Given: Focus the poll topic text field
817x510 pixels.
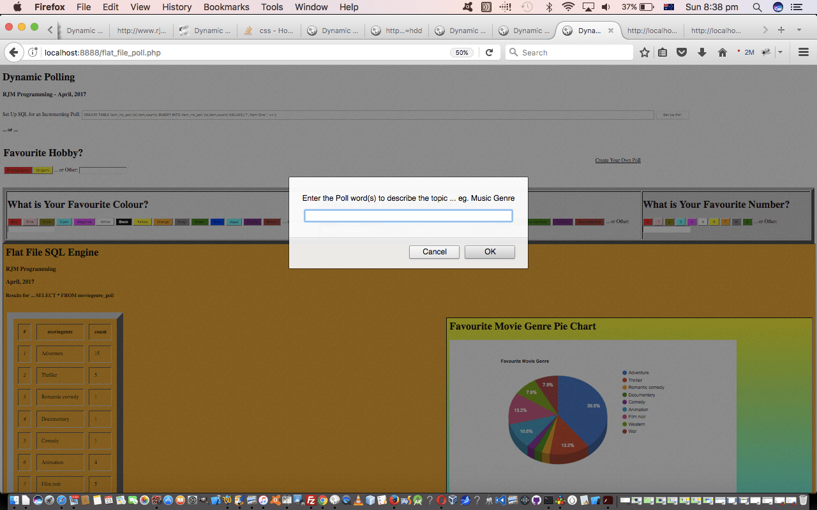Looking at the screenshot, I should [x=408, y=216].
